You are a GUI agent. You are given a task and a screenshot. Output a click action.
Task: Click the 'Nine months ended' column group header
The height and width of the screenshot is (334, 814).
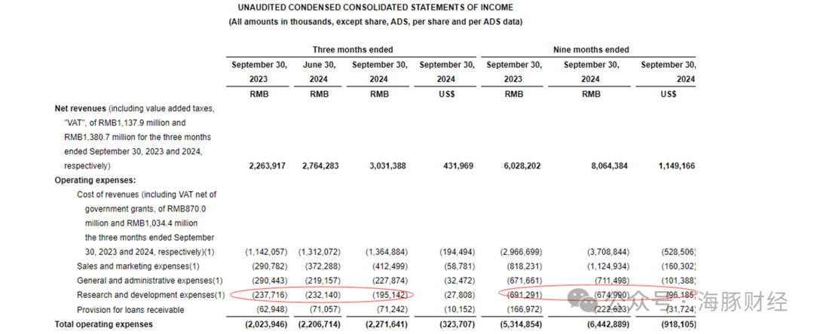[592, 50]
